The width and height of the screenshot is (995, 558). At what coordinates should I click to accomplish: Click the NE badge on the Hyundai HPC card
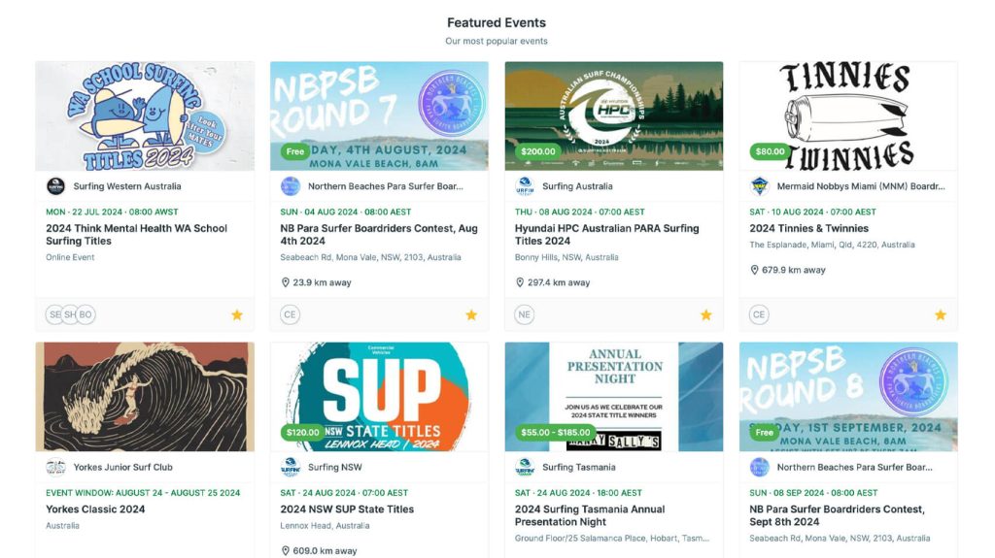[524, 314]
